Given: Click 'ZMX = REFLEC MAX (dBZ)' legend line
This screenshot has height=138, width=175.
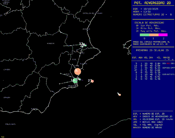Looking at the screenshot, I should click(x=148, y=122).
